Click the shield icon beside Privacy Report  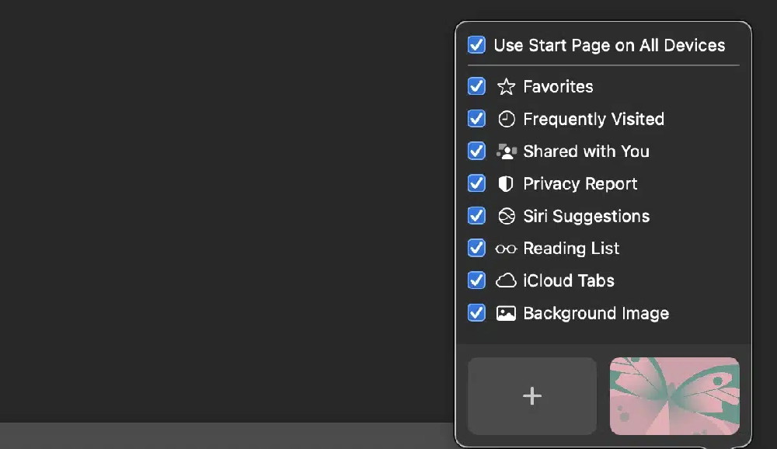(x=506, y=184)
